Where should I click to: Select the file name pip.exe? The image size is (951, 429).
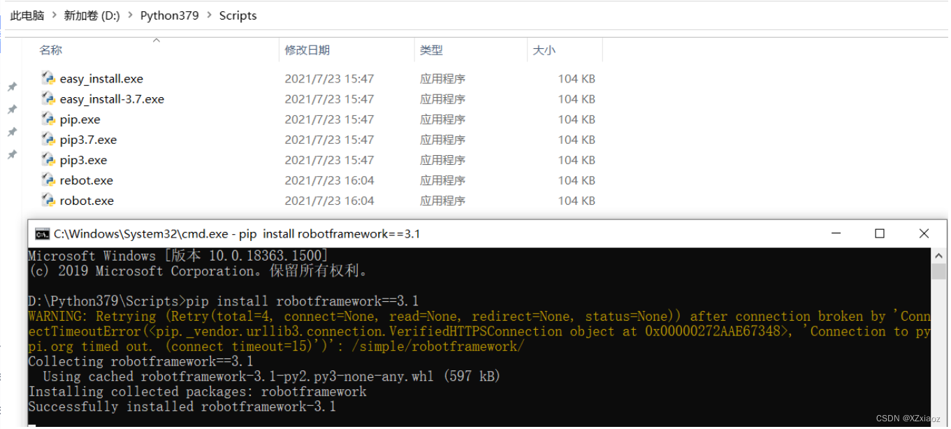(80, 119)
